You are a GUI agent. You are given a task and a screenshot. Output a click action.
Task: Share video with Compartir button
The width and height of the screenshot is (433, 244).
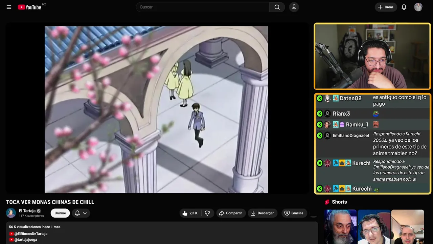(x=231, y=213)
